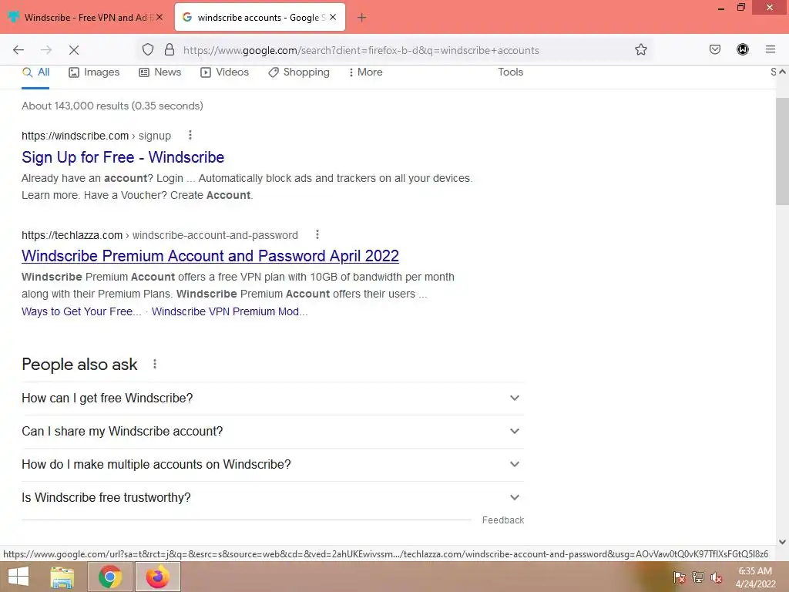This screenshot has width=789, height=592.
Task: Open the Windscribe VPN Premium Mod sitelink
Action: click(230, 311)
